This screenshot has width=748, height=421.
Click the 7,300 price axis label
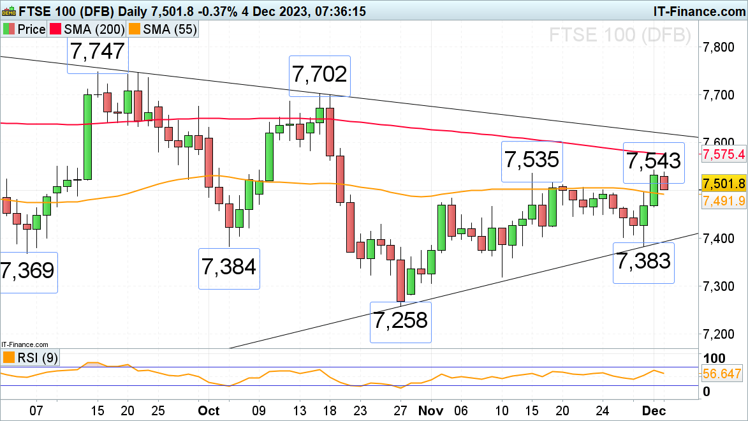coord(719,286)
